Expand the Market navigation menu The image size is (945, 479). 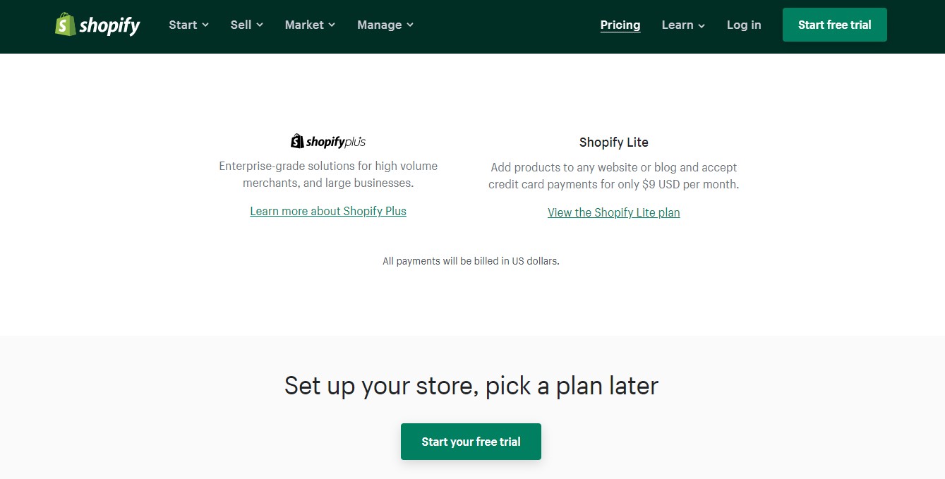303,25
